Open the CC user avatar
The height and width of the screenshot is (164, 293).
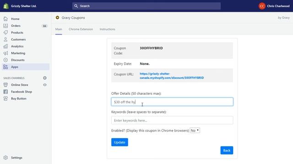262,6
